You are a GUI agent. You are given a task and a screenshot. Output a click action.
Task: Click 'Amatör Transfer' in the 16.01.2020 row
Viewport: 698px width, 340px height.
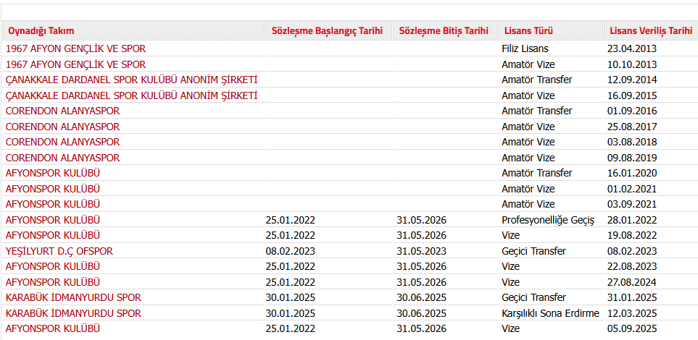(x=537, y=173)
